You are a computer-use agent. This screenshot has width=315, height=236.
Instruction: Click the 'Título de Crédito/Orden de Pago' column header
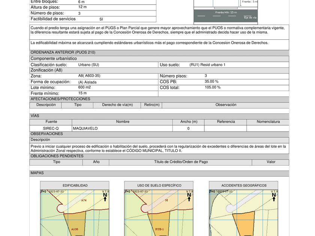click(x=181, y=162)
